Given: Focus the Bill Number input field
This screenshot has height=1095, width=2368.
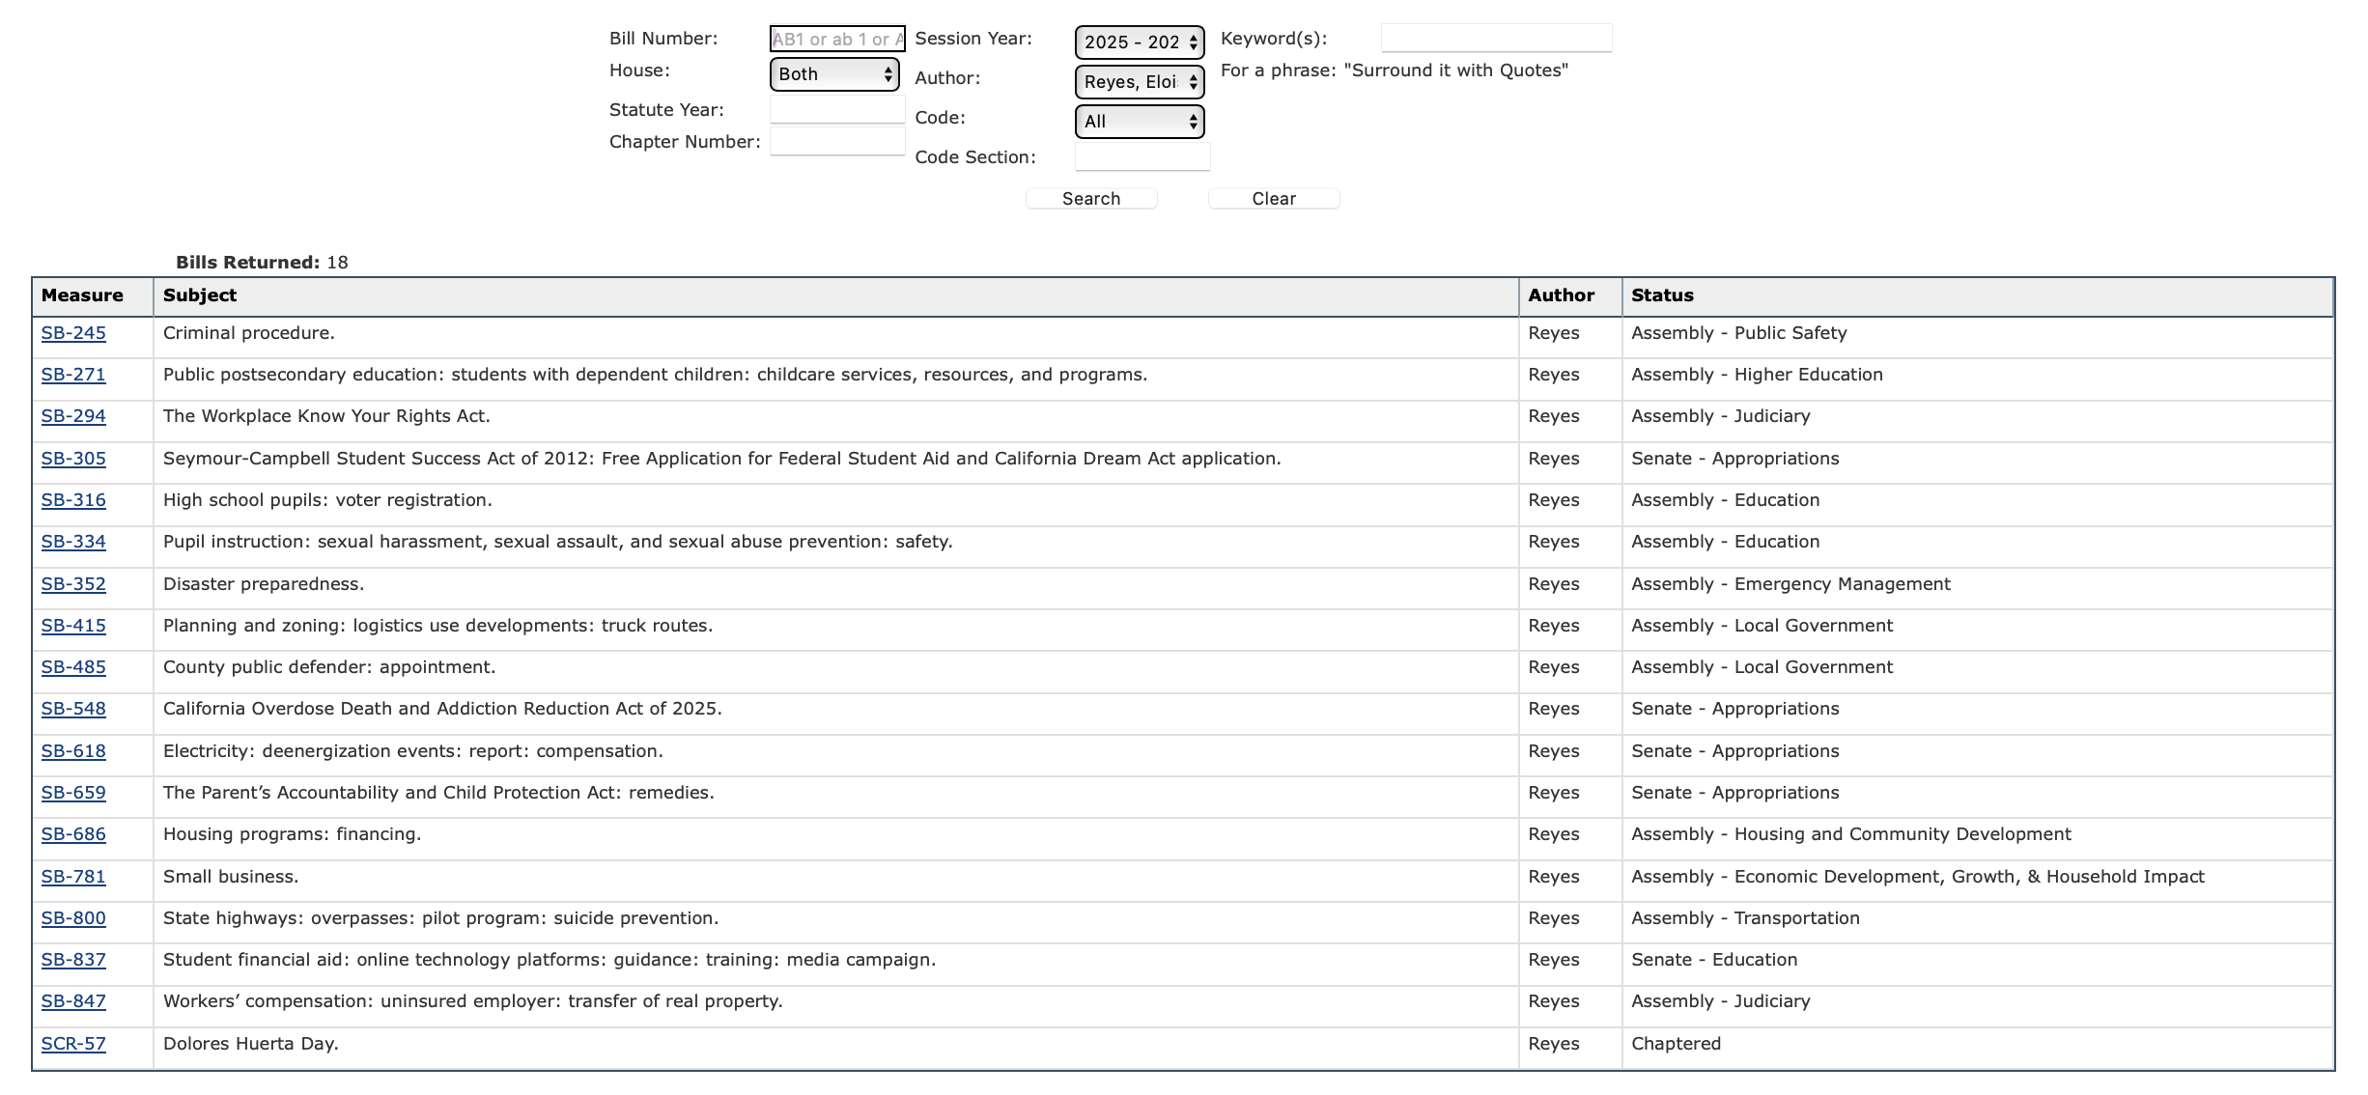Looking at the screenshot, I should point(836,40).
